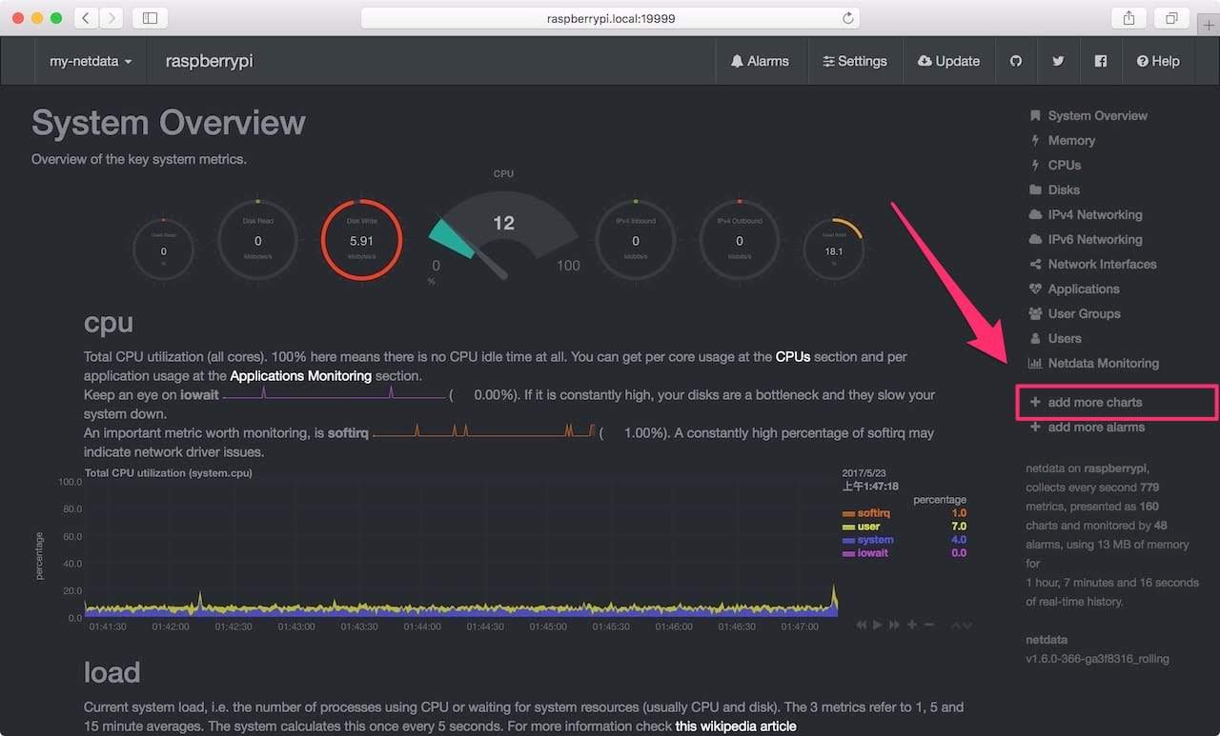Toggle the Safari sidebar button
Image resolution: width=1220 pixels, height=736 pixels.
150,17
